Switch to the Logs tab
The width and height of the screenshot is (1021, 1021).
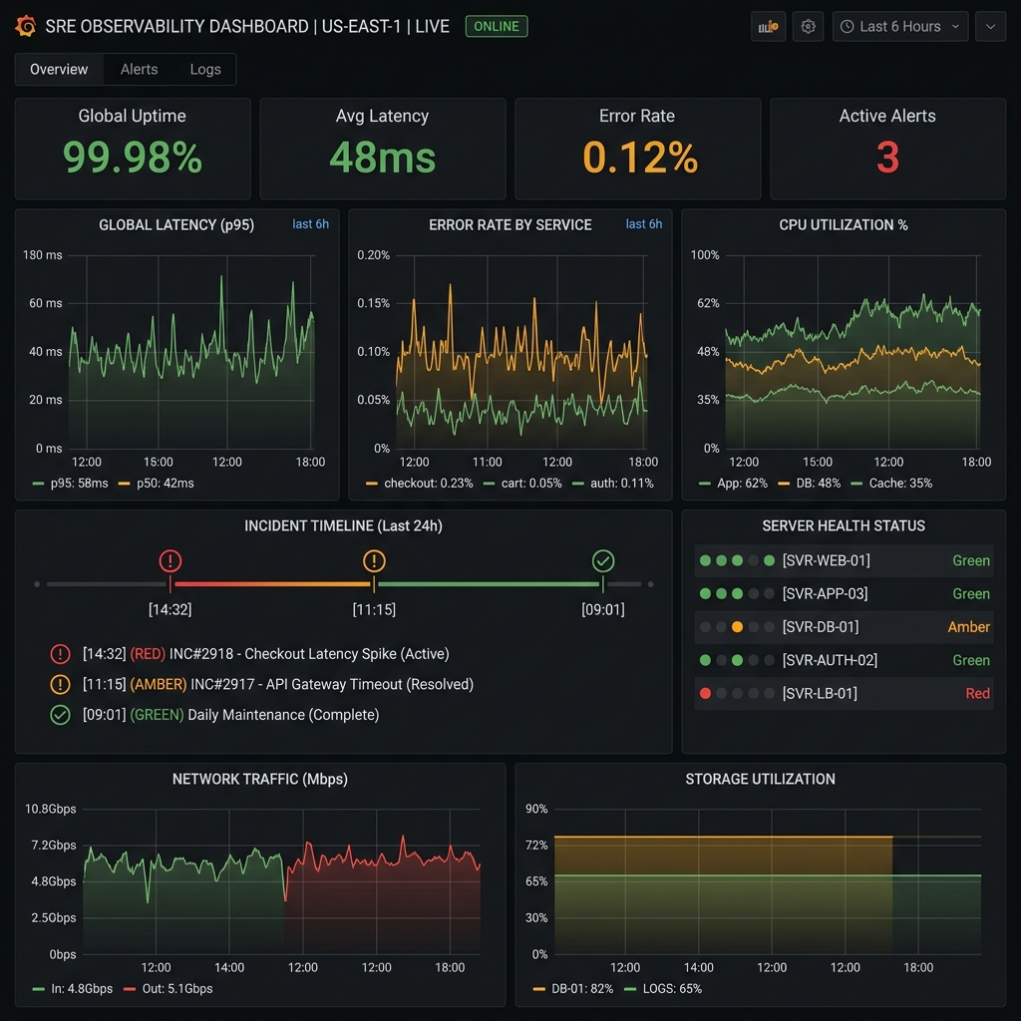[205, 69]
